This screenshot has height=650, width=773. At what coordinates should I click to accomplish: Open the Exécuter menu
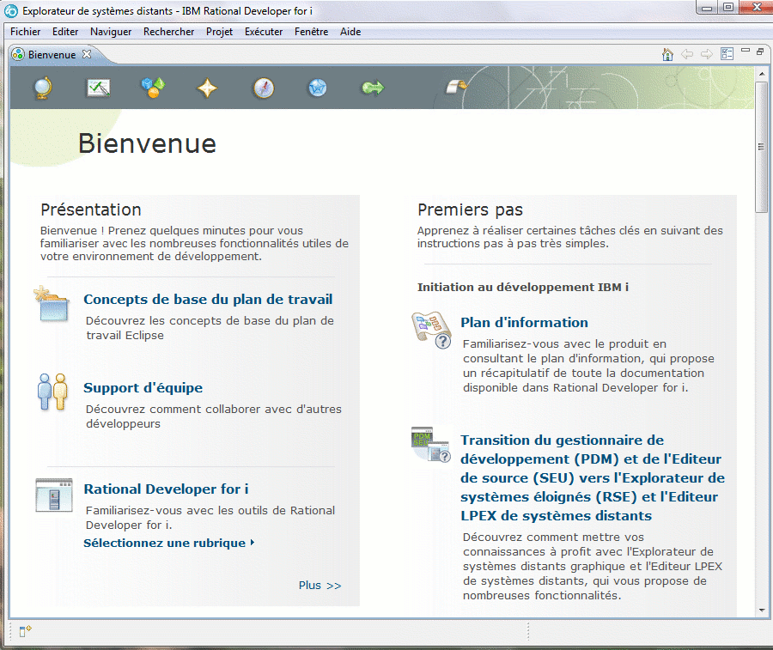click(264, 32)
